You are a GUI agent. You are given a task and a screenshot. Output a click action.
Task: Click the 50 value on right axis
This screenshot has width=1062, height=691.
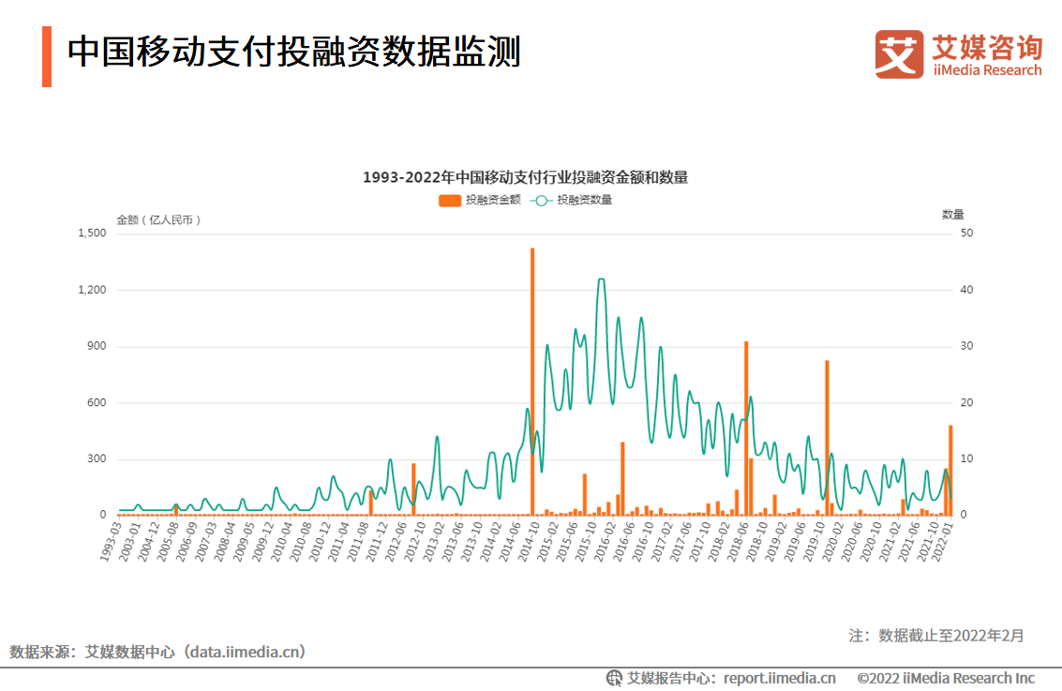[966, 233]
